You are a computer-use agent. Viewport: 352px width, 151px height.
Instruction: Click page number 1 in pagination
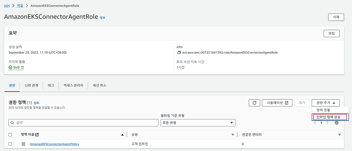click(x=321, y=123)
